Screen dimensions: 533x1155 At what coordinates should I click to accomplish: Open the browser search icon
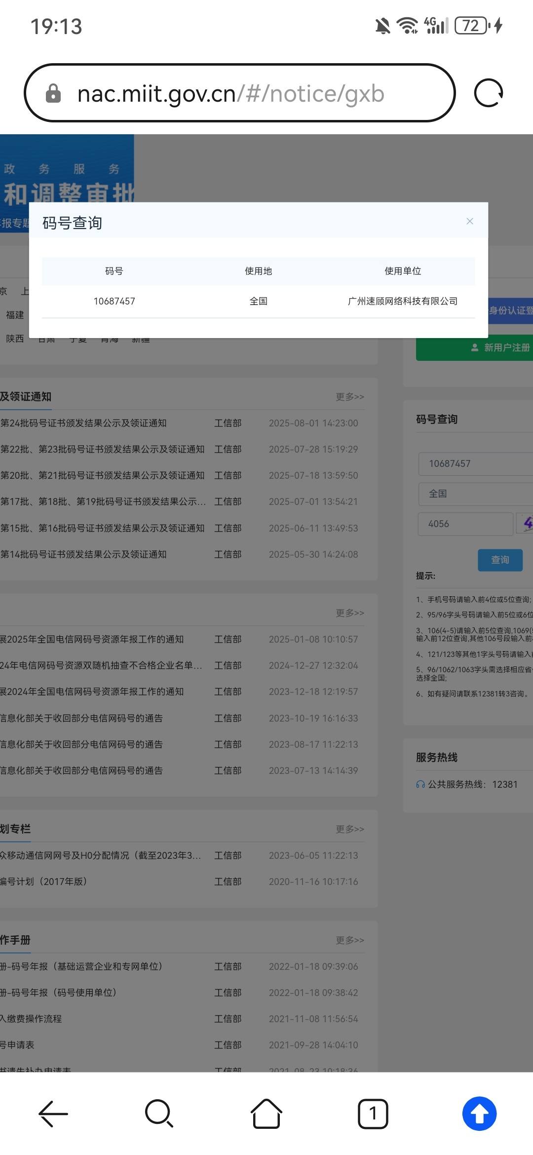(159, 1114)
